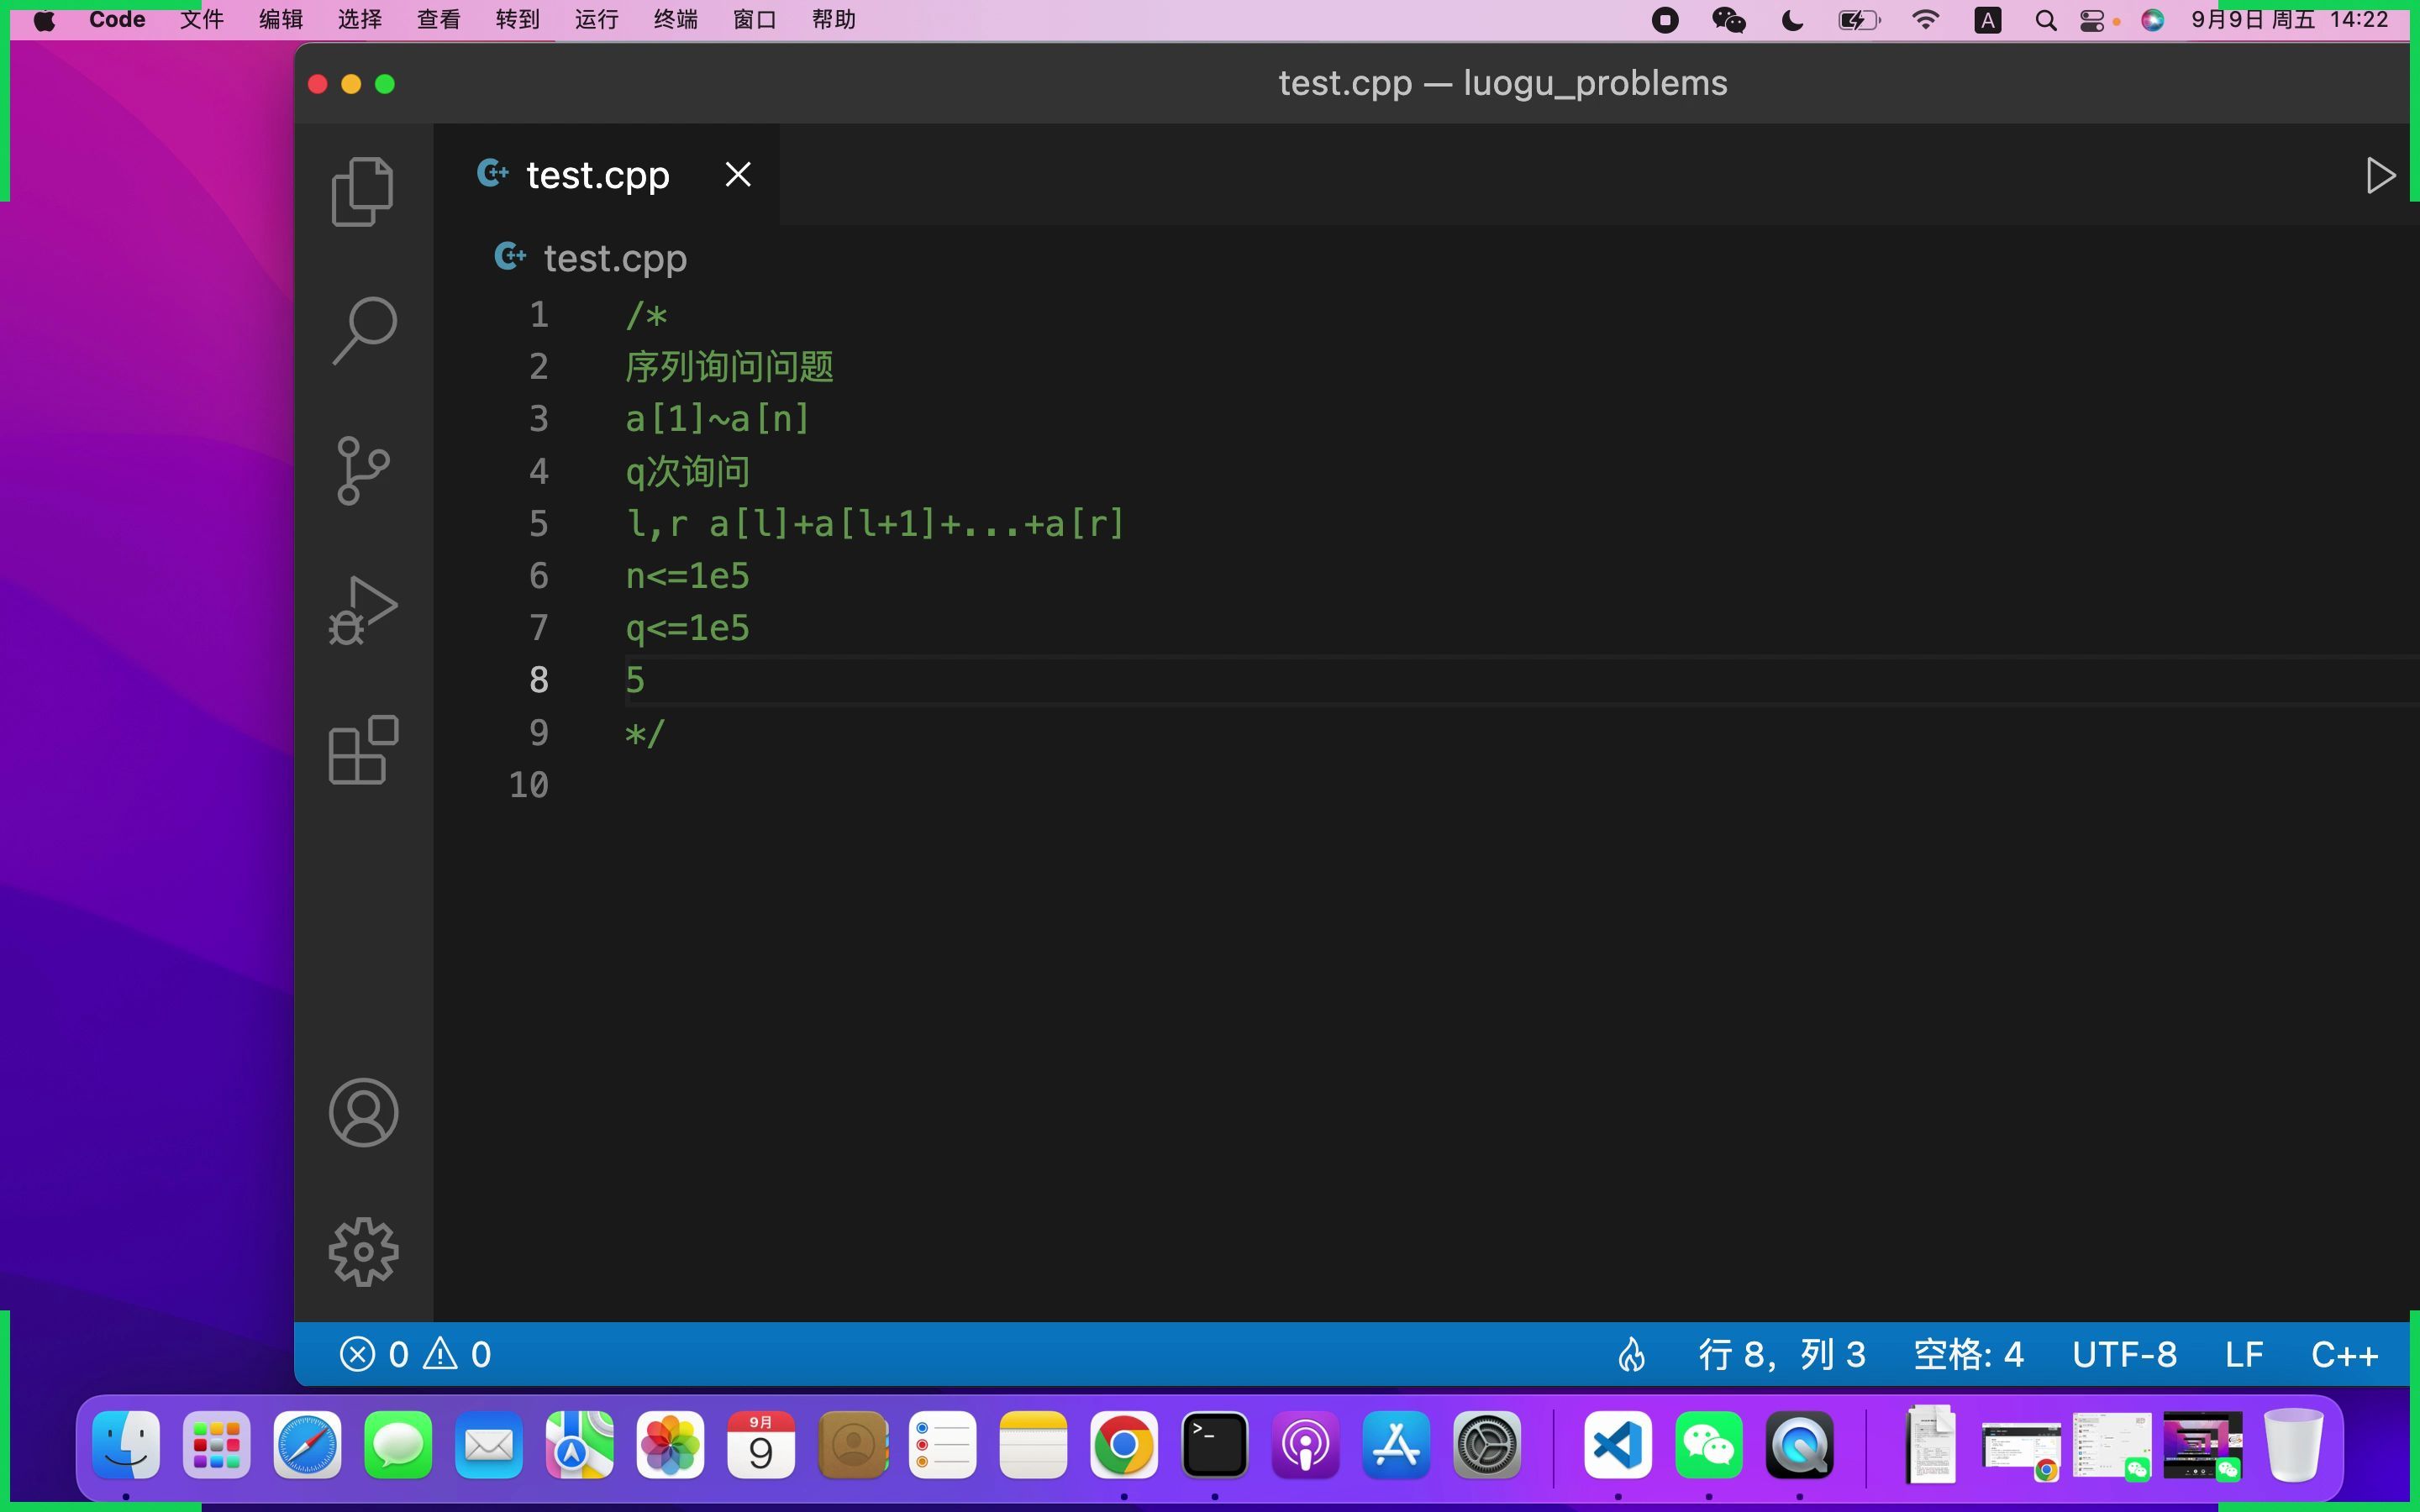Open Podcasts from the Dock

point(1305,1445)
